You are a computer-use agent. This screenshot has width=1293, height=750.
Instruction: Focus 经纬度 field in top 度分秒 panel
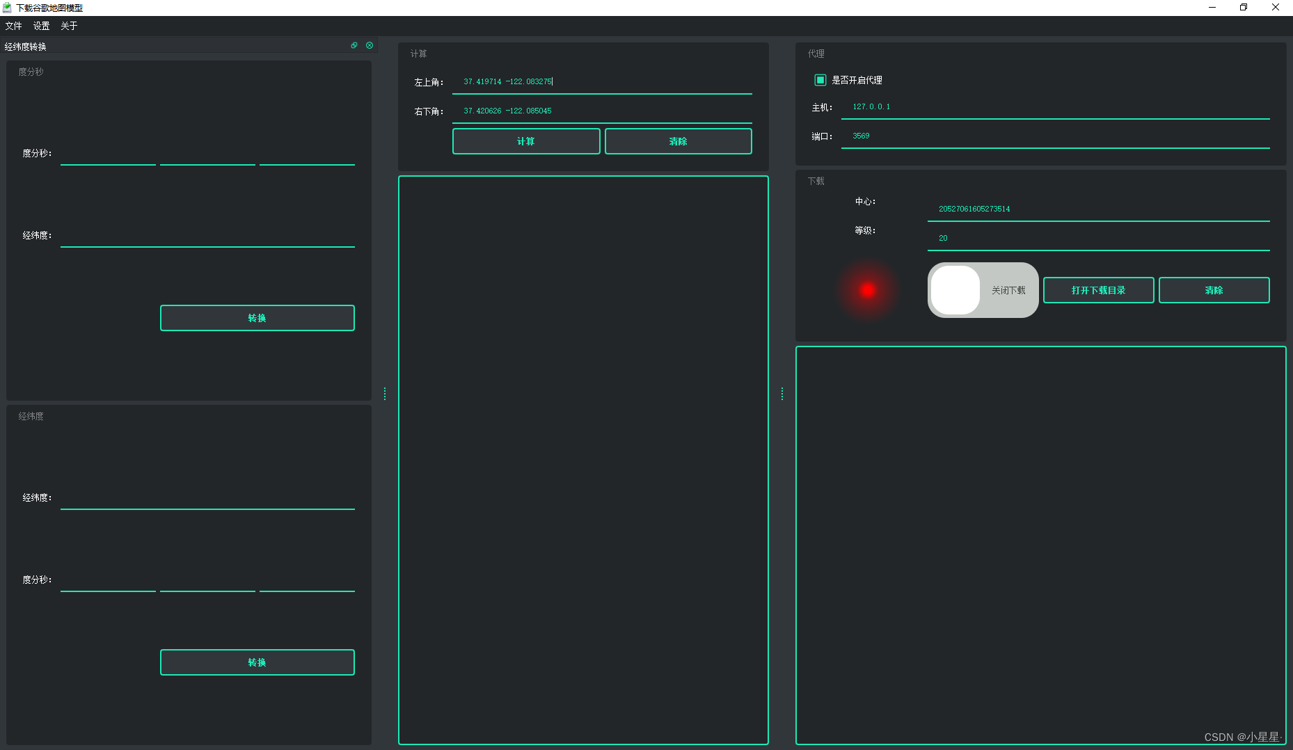pyautogui.click(x=207, y=236)
